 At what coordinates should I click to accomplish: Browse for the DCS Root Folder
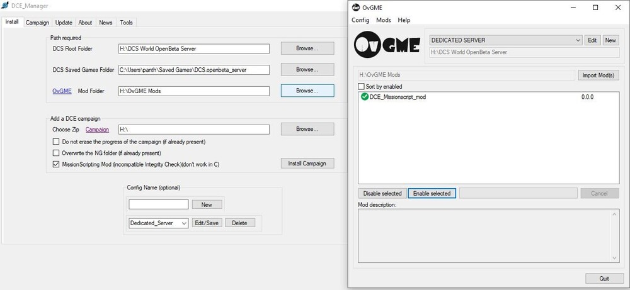click(x=307, y=48)
